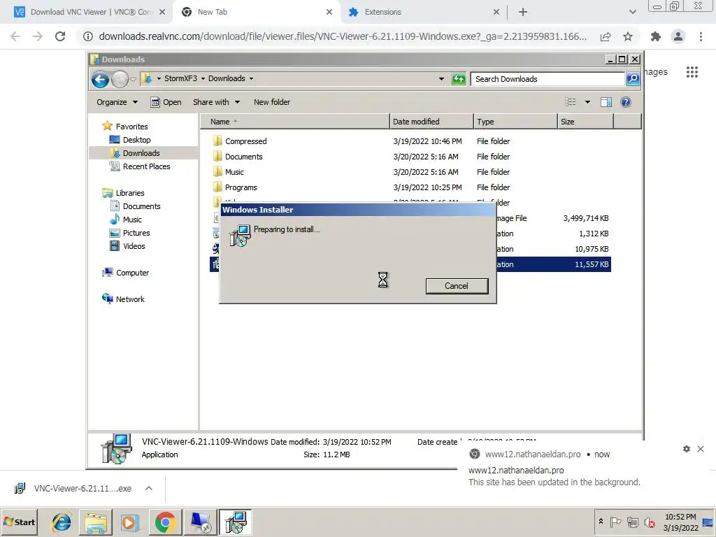This screenshot has height=537, width=716.
Task: Open the more view options arrow
Action: coord(587,102)
